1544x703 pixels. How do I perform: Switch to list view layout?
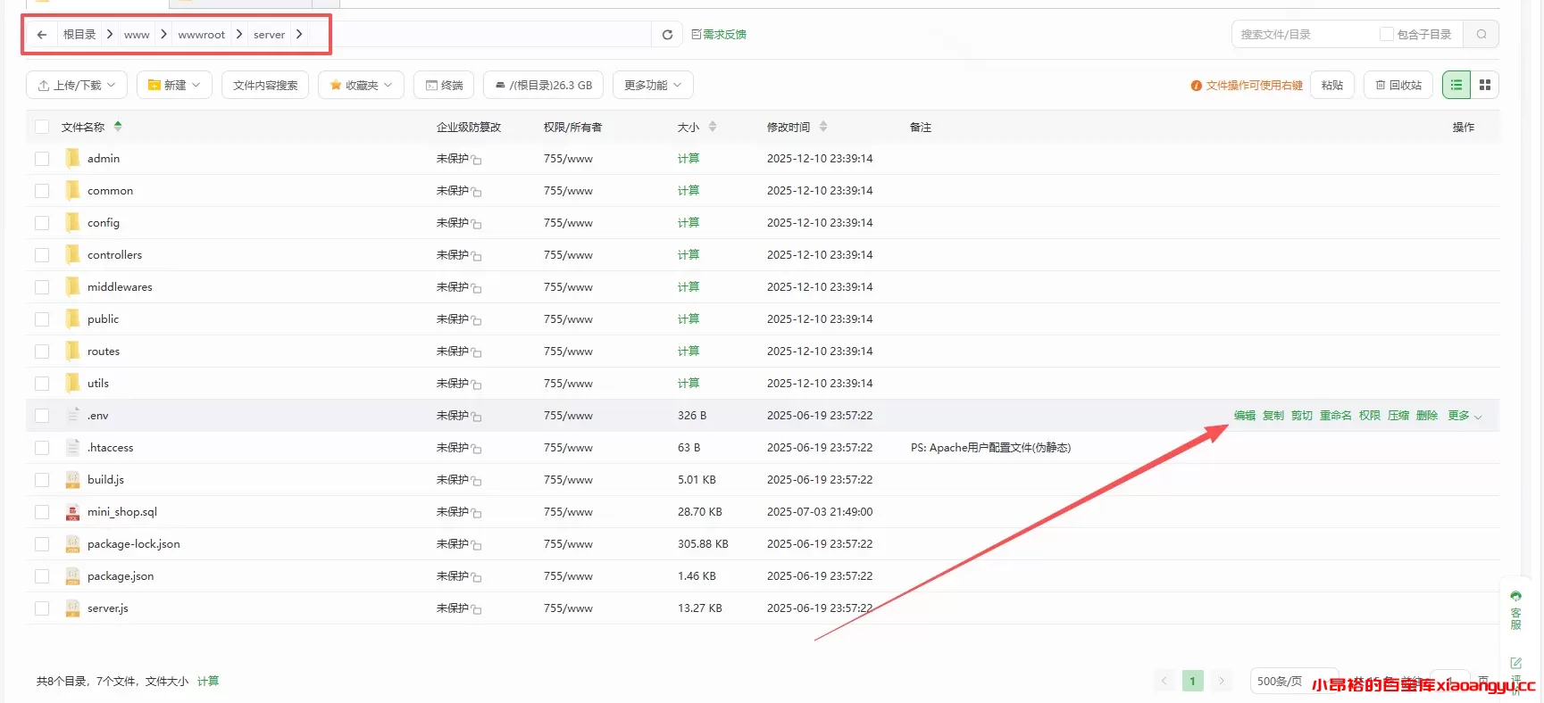tap(1456, 85)
